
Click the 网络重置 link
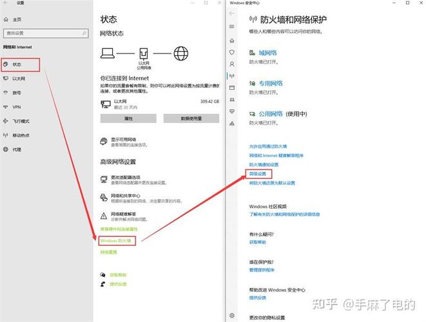(x=109, y=252)
